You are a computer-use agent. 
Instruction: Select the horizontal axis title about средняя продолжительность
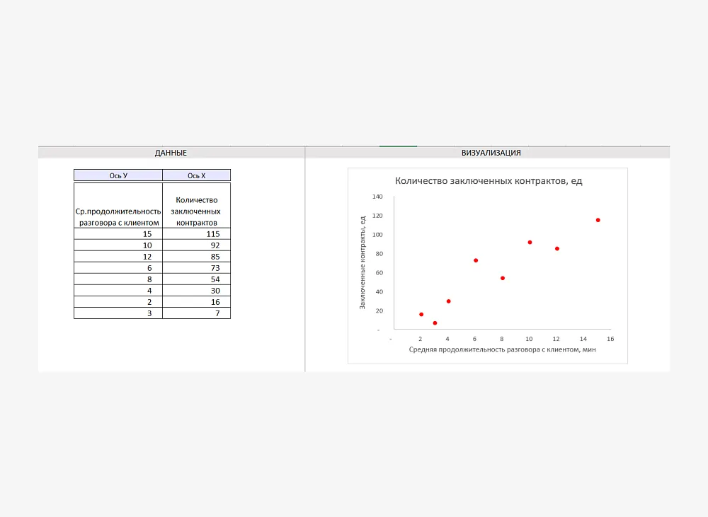[502, 350]
